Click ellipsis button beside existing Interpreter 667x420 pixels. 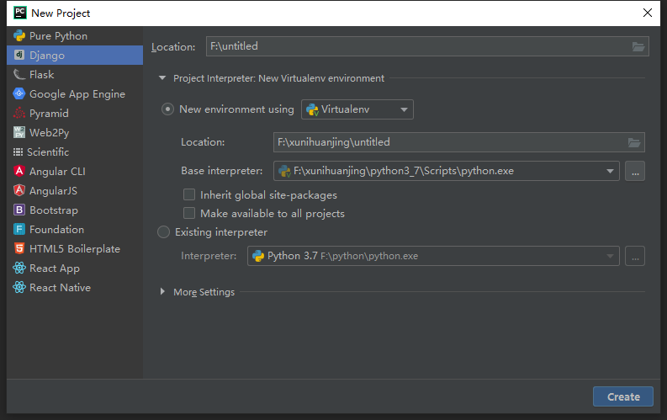coord(635,256)
